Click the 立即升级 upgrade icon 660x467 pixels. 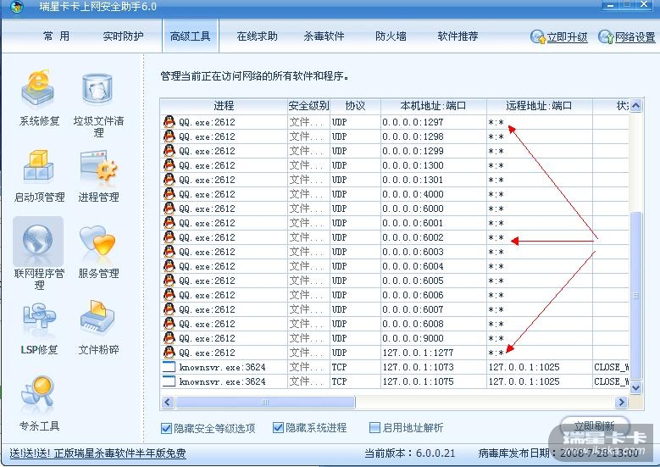click(538, 36)
